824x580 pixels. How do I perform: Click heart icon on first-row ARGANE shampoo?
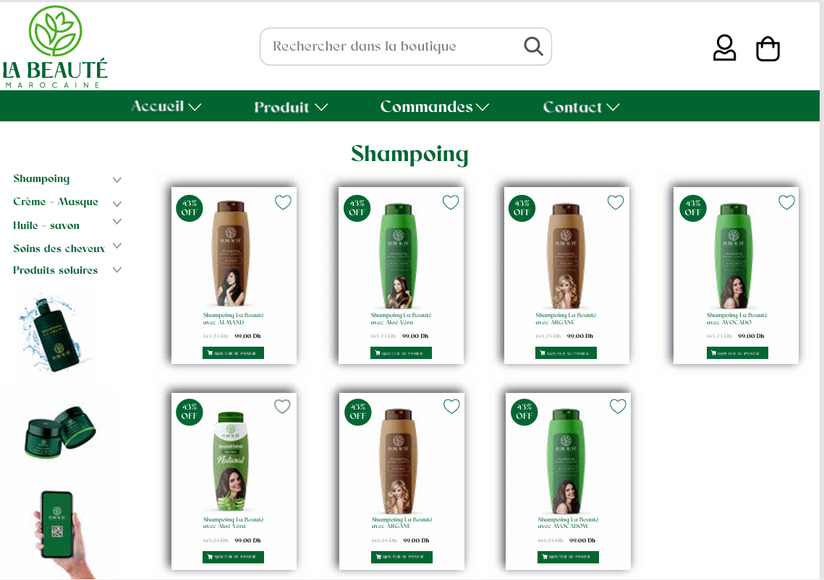(x=616, y=202)
